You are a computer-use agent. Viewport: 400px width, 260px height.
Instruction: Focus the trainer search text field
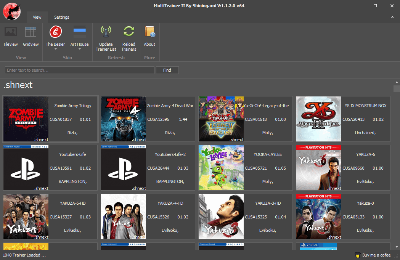[80, 70]
